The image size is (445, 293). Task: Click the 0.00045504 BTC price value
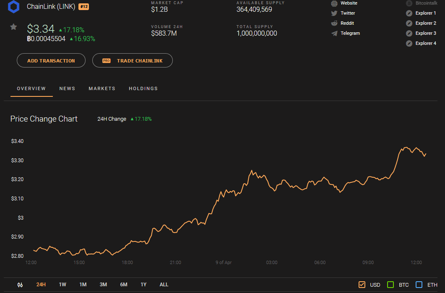click(46, 39)
